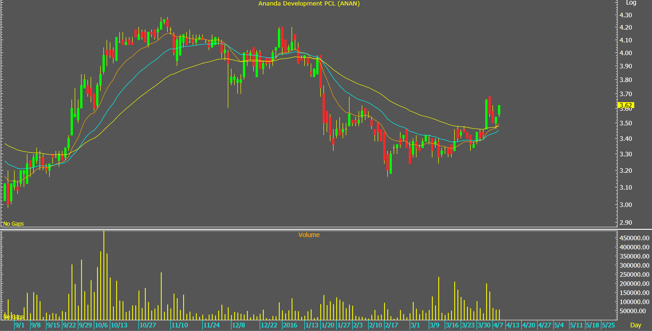652x331 pixels.
Task: Select the 9/15 date on time axis
Action: 53,326
